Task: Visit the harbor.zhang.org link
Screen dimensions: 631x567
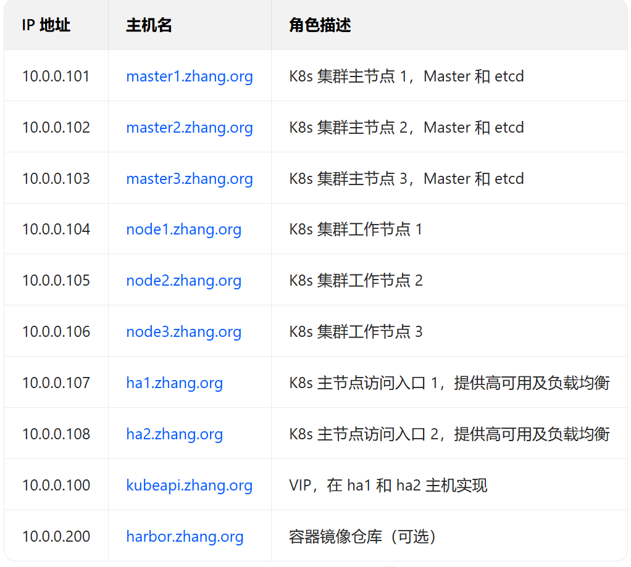Action: (x=185, y=536)
